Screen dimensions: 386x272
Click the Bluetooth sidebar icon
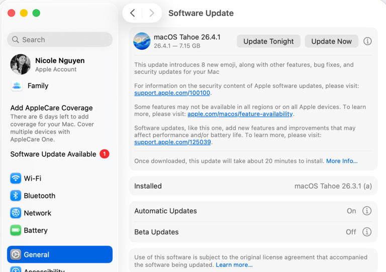click(x=16, y=196)
